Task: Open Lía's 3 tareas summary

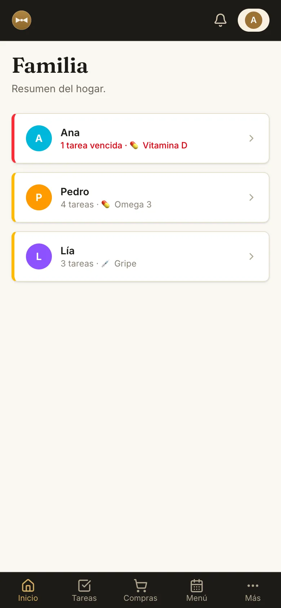Action: [x=77, y=263]
